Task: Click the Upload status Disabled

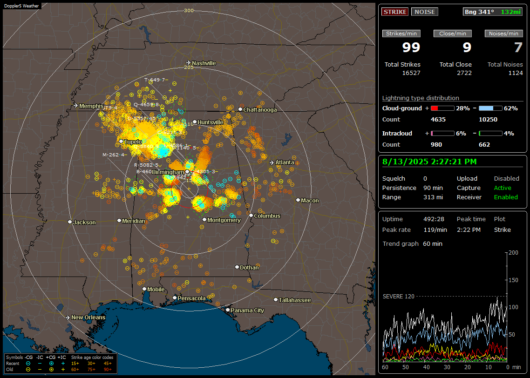Action: 506,179
